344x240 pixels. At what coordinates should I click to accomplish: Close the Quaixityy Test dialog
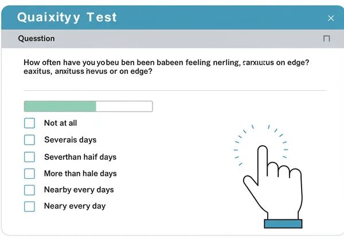[x=331, y=18]
